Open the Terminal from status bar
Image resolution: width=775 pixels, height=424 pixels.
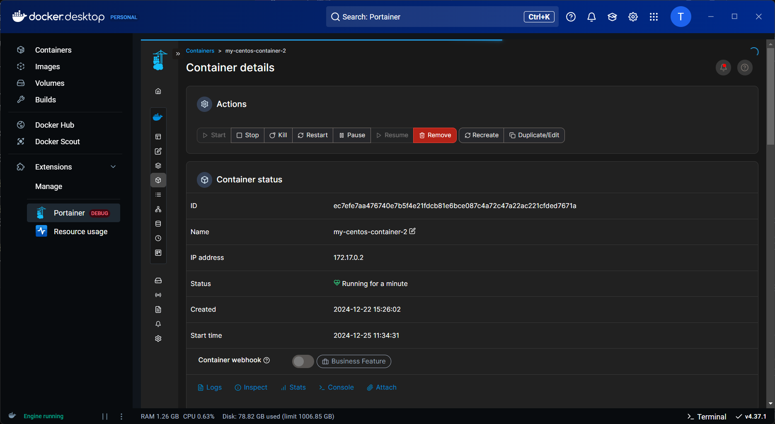[707, 417]
